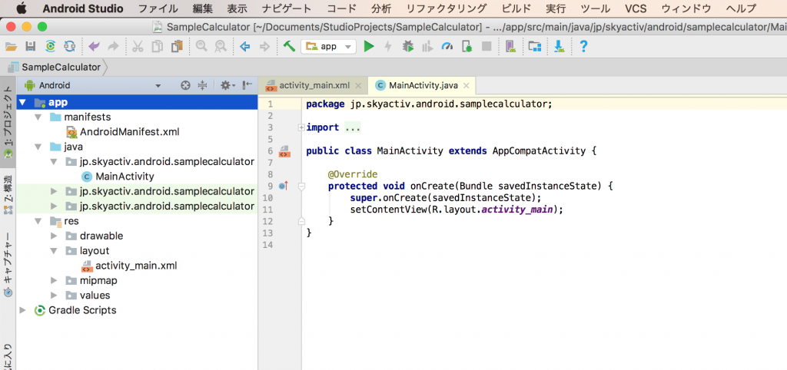This screenshot has height=370, width=787.
Task: Open the Android Studio application menu
Action: [83, 8]
